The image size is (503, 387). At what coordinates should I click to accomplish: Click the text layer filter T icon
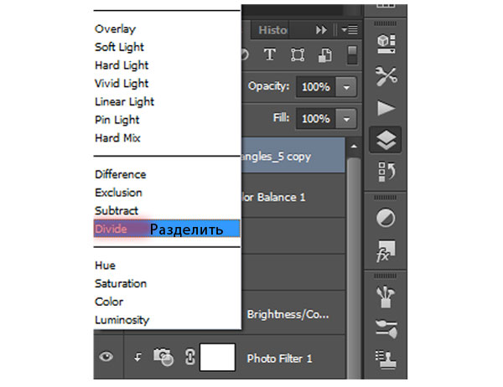pyautogui.click(x=270, y=55)
